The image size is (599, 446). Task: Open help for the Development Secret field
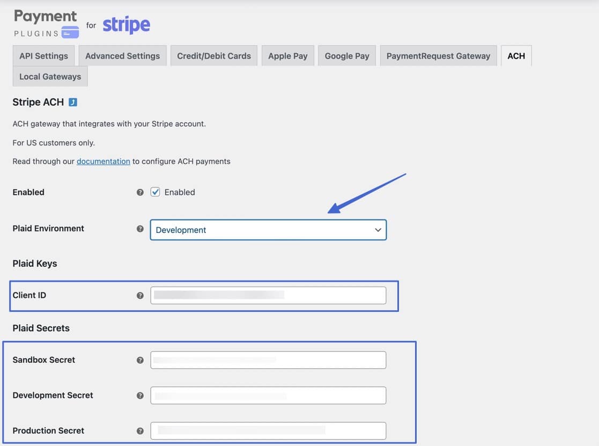pos(140,395)
